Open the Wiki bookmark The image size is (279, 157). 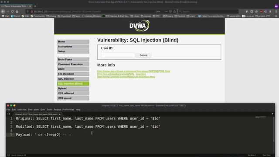pyautogui.click(x=25, y=16)
